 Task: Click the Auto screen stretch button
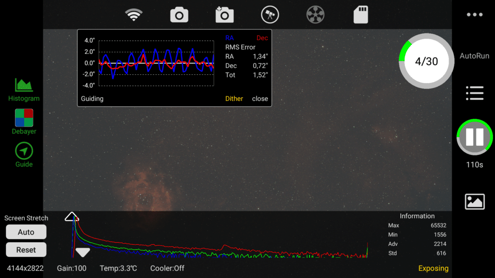pyautogui.click(x=26, y=232)
